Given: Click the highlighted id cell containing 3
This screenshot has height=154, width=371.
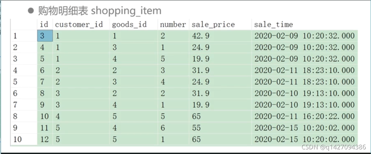Looking at the screenshot, I should (x=45, y=36).
